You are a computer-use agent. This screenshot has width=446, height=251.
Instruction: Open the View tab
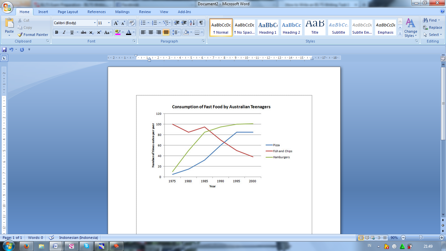pyautogui.click(x=164, y=12)
